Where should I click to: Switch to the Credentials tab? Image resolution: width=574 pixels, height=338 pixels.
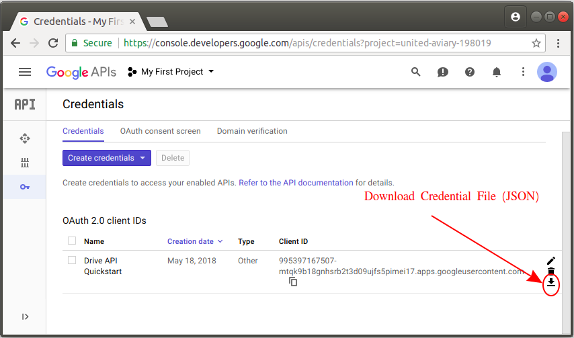click(x=83, y=131)
